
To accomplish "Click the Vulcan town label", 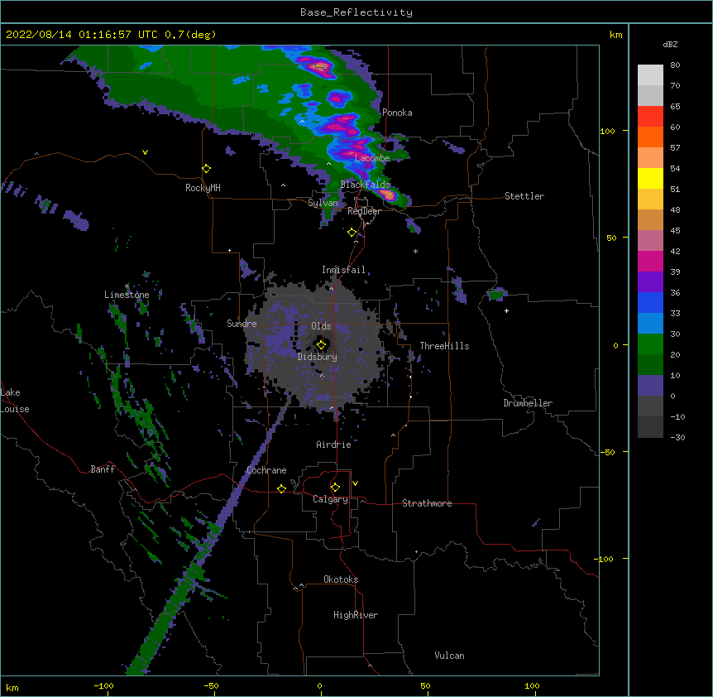I will coord(449,656).
